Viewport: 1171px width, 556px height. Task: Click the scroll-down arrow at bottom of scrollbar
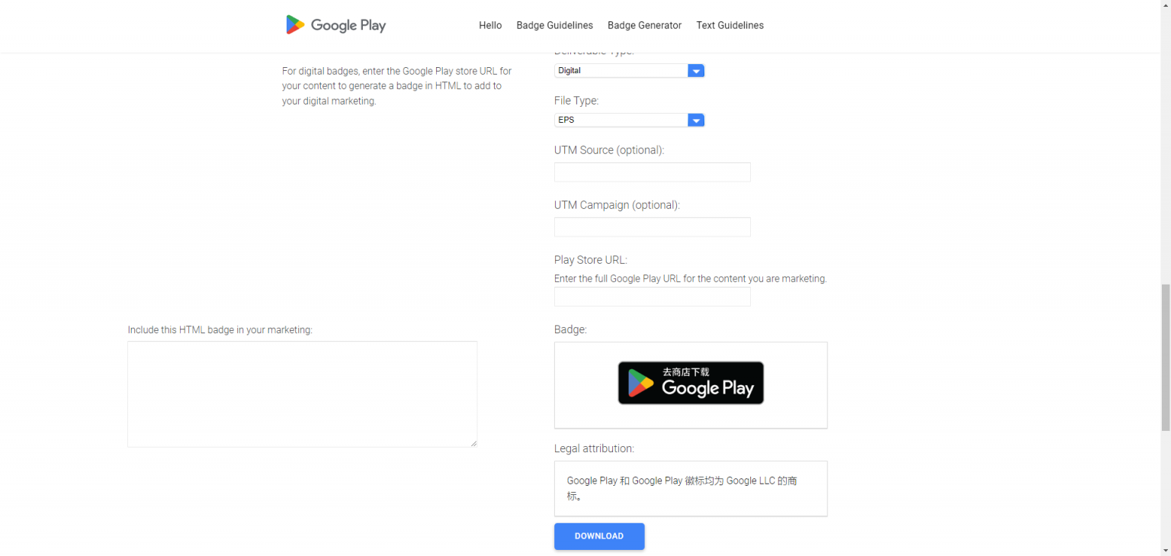point(1165,551)
